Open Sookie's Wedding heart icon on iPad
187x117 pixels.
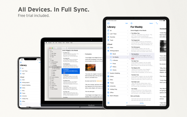click(x=108, y=73)
